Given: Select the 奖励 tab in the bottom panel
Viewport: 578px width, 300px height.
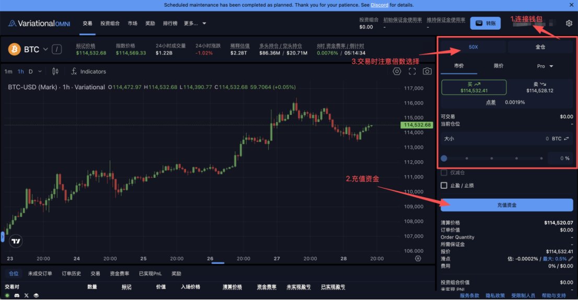Looking at the screenshot, I should point(176,273).
